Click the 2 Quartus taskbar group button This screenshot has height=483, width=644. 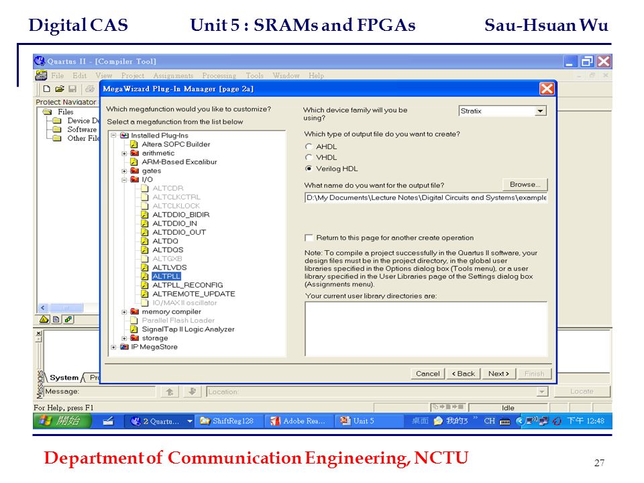(159, 421)
